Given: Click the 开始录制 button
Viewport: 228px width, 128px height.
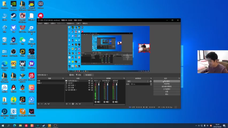Looking at the screenshot, I should (167, 84).
